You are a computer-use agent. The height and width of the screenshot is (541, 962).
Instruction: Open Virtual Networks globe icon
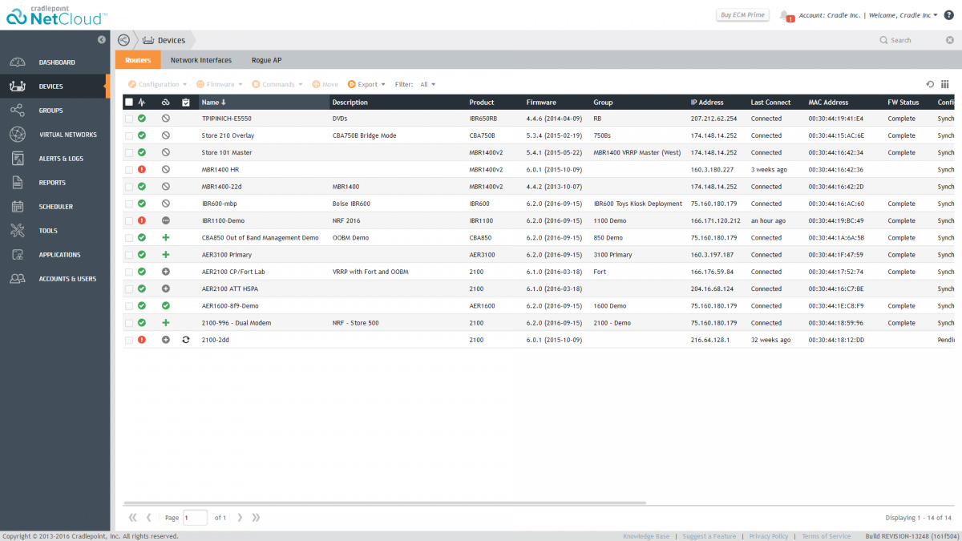[x=18, y=135]
